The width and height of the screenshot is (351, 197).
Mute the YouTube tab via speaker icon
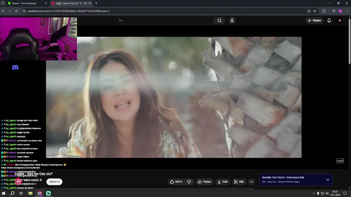tap(85, 3)
